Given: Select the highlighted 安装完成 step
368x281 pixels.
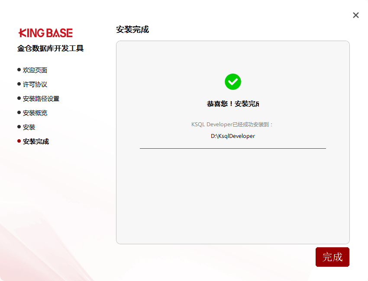Looking at the screenshot, I should 36,141.
